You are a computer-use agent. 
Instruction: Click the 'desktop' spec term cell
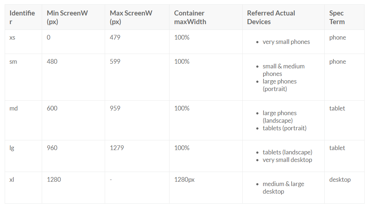(340, 180)
